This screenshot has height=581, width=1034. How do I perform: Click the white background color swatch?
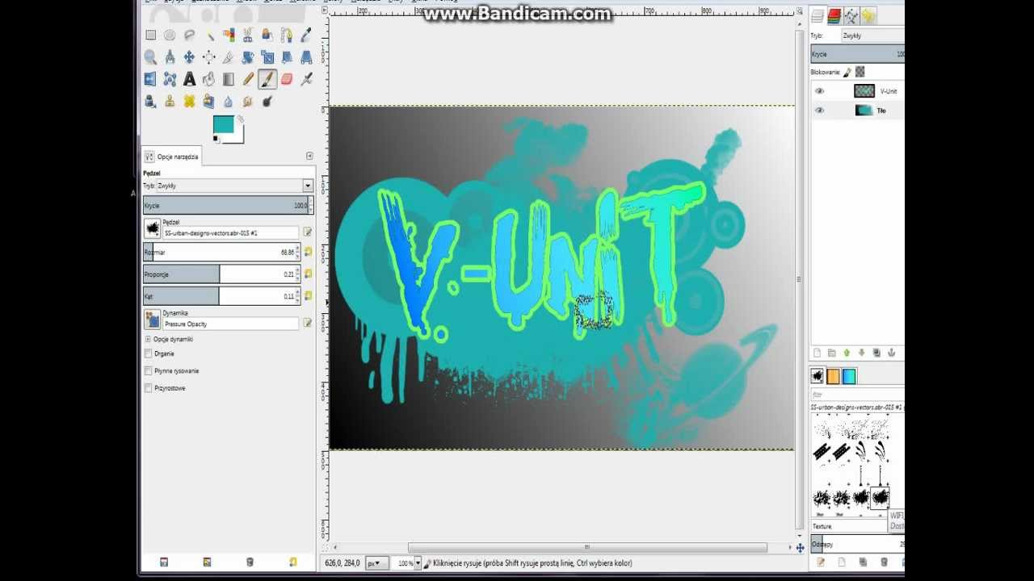[238, 138]
